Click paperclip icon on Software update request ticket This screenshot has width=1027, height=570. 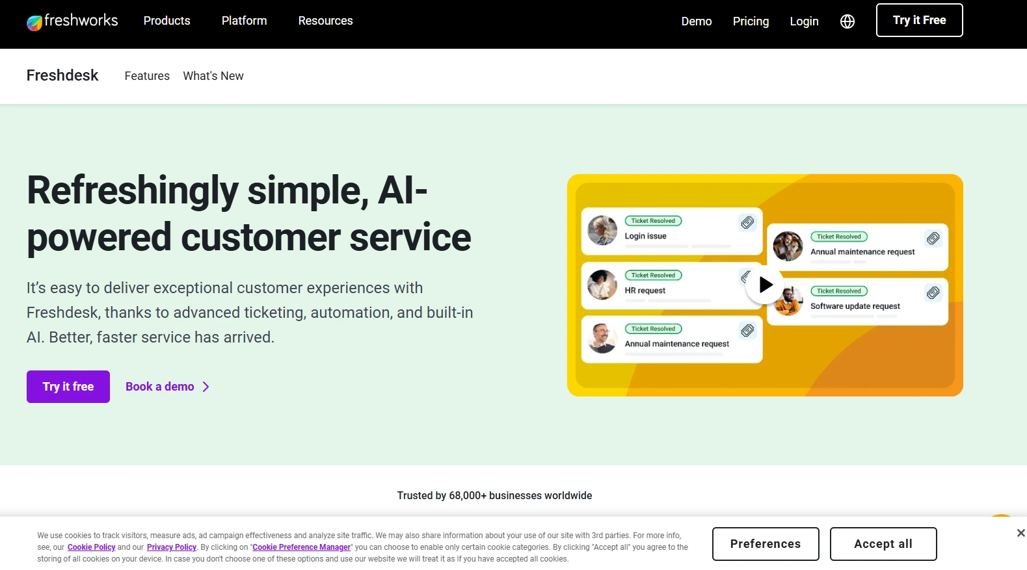(933, 293)
